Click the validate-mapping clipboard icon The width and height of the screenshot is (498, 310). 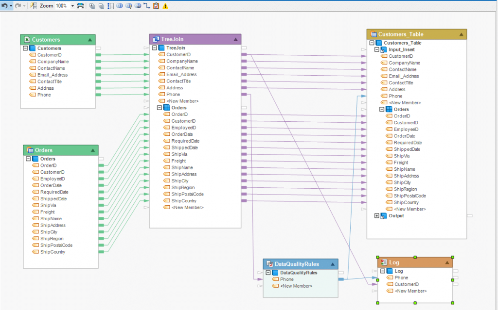coord(156,6)
